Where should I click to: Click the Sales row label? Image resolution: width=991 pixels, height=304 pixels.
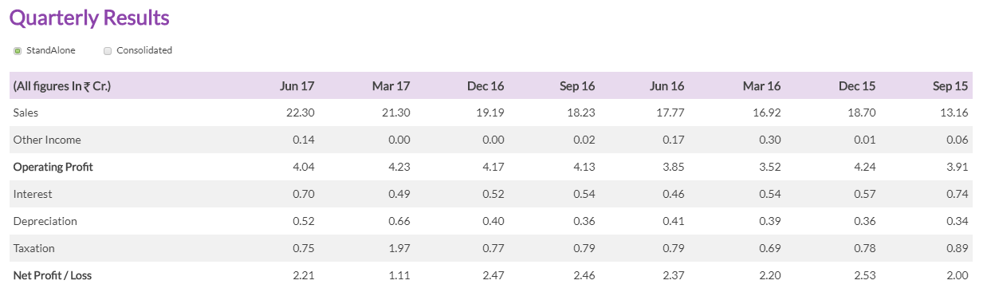tap(26, 113)
